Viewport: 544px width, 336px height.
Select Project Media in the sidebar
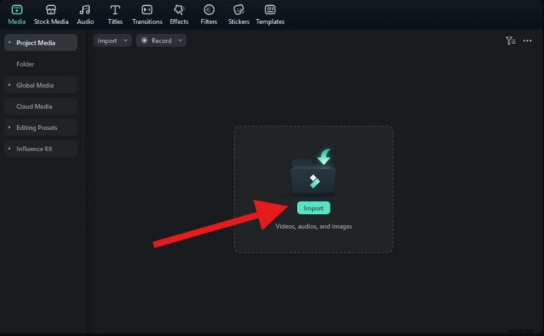click(41, 43)
